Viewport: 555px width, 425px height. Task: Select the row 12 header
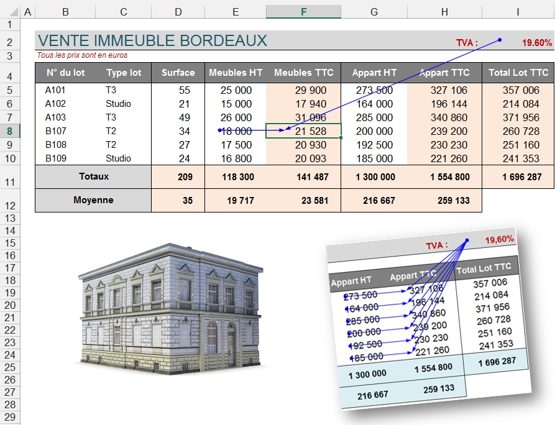[x=10, y=205]
